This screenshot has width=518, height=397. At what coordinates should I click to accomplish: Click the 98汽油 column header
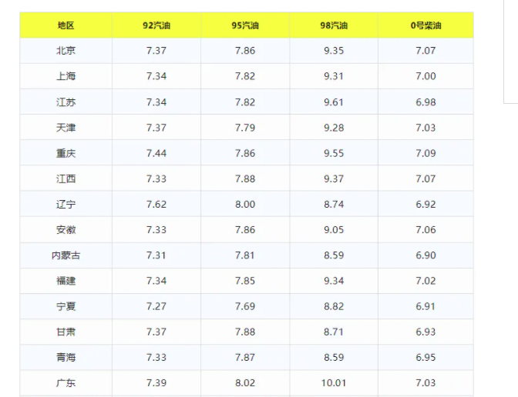pos(334,25)
